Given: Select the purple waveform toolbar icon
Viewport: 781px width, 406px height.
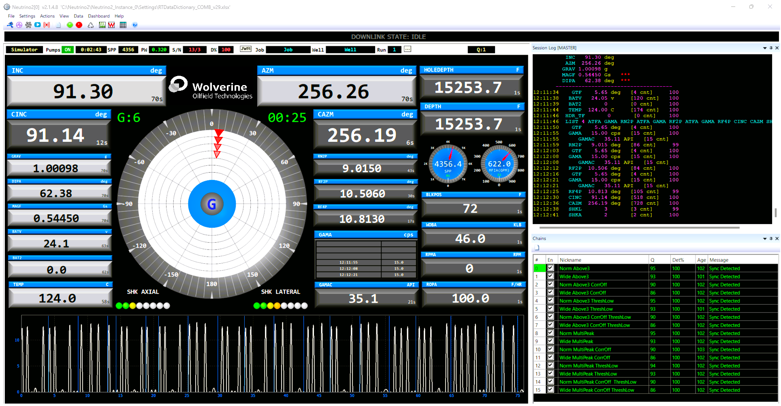Looking at the screenshot, I should click(x=19, y=25).
